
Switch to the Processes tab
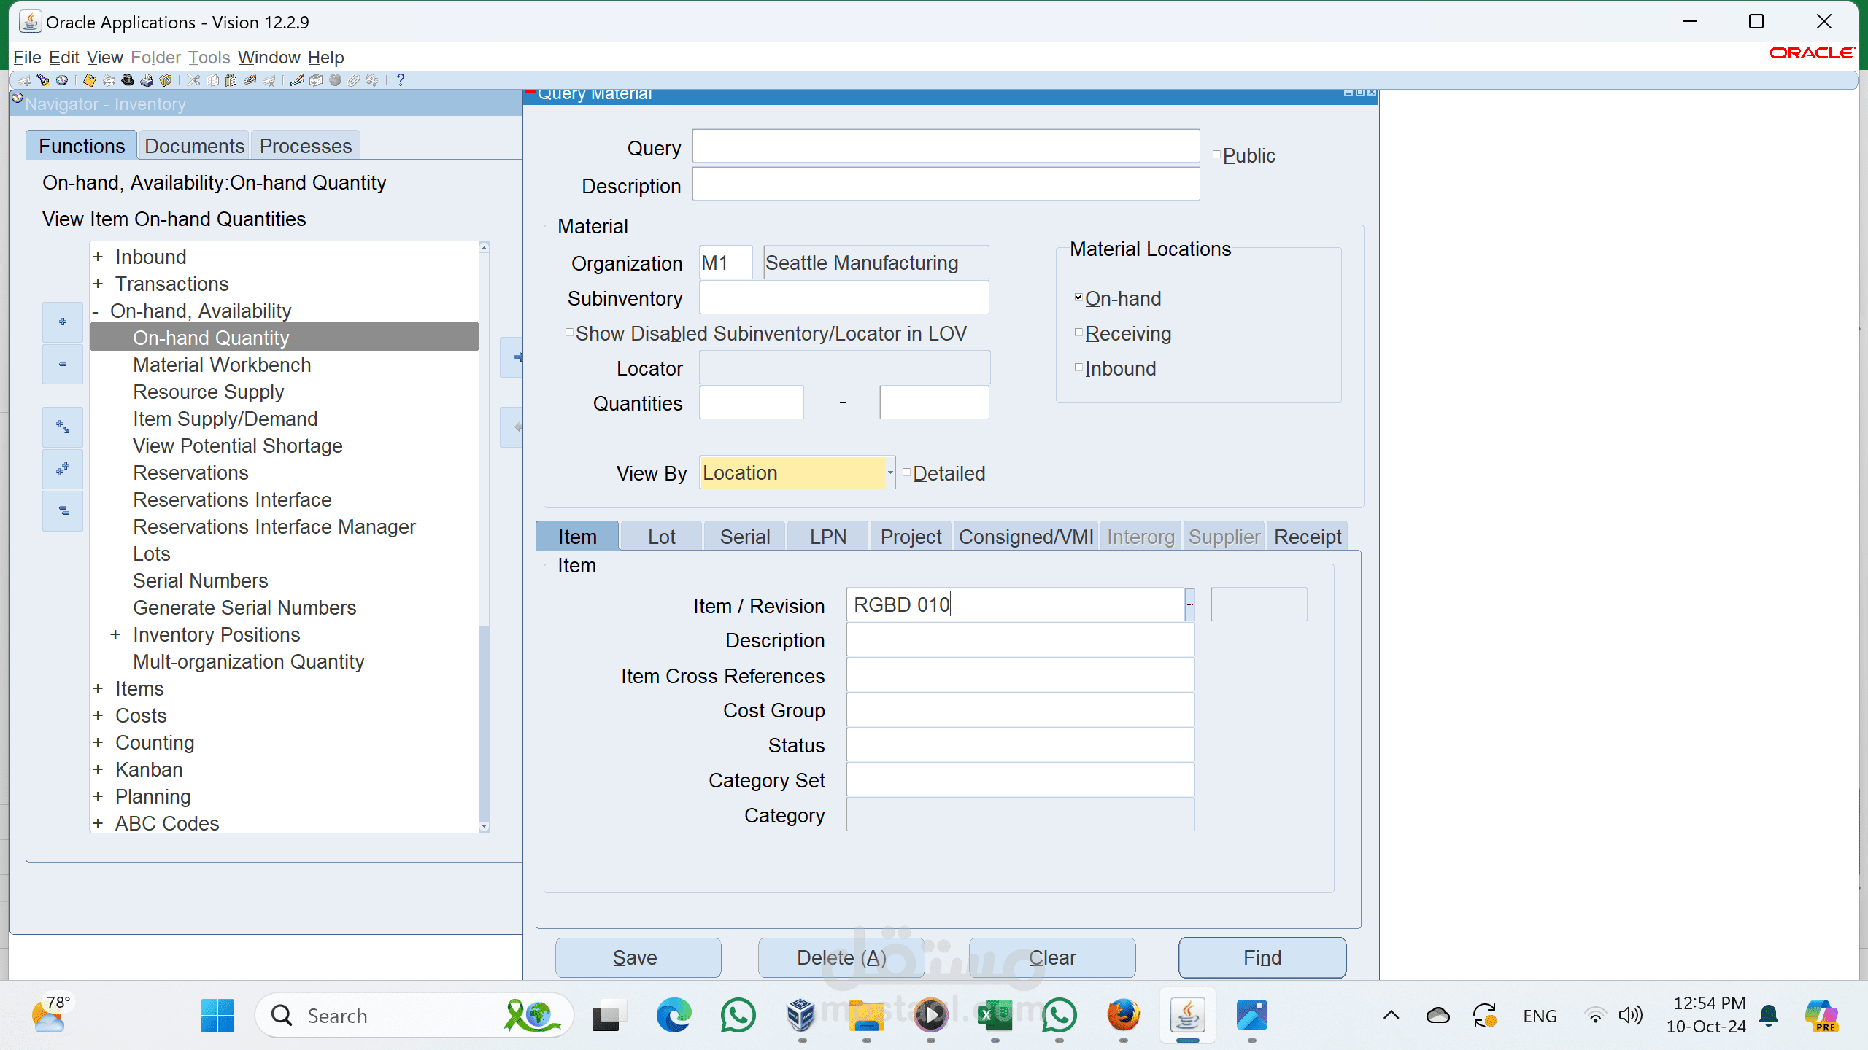(306, 146)
